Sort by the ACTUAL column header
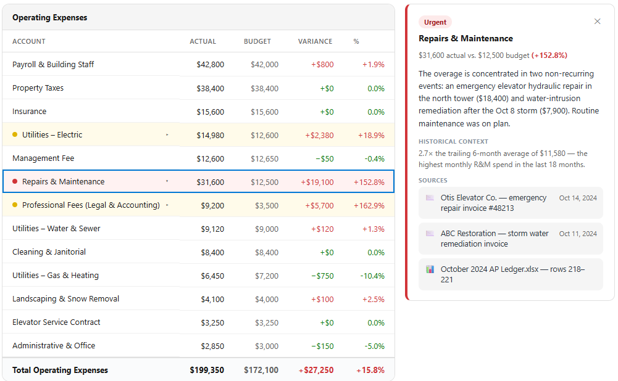618x381 pixels. [203, 41]
